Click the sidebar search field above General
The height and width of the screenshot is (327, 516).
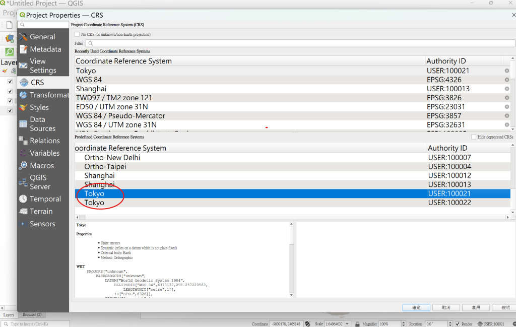pyautogui.click(x=43, y=25)
